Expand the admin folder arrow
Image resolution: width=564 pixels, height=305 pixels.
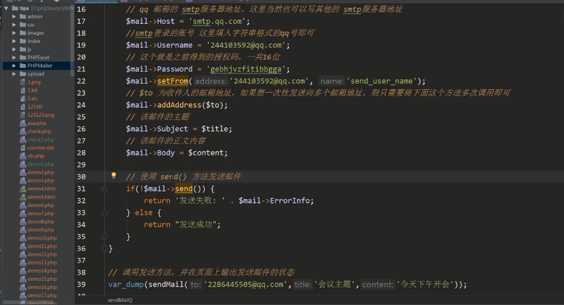[x=14, y=16]
